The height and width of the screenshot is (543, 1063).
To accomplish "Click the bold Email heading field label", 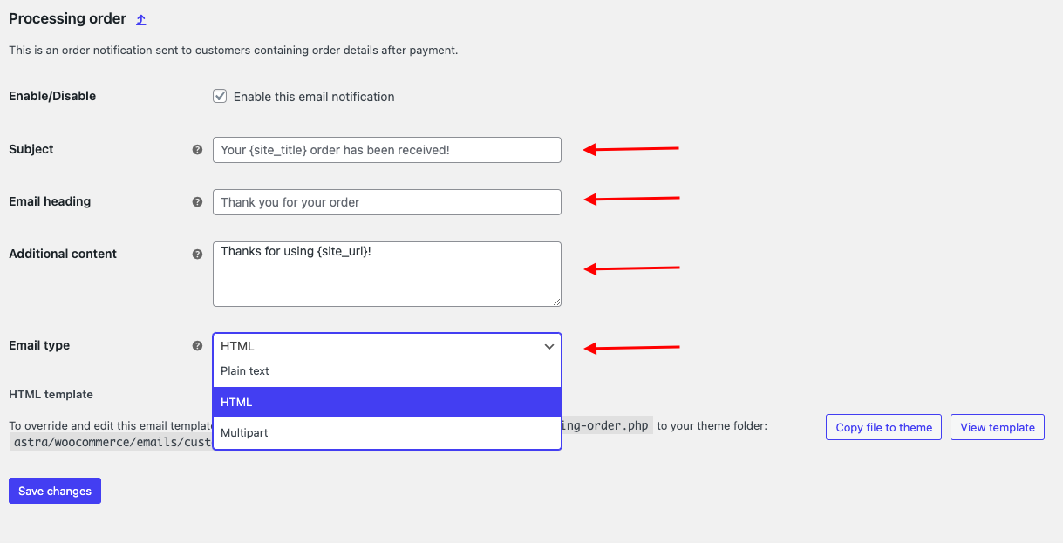I will click(50, 201).
